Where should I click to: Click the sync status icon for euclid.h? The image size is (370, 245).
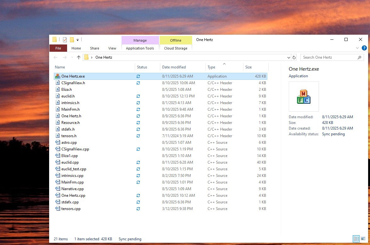point(138,96)
